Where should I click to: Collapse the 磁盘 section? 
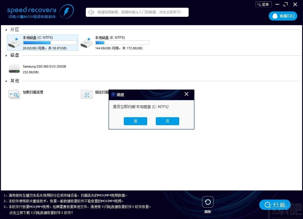(x=6, y=55)
